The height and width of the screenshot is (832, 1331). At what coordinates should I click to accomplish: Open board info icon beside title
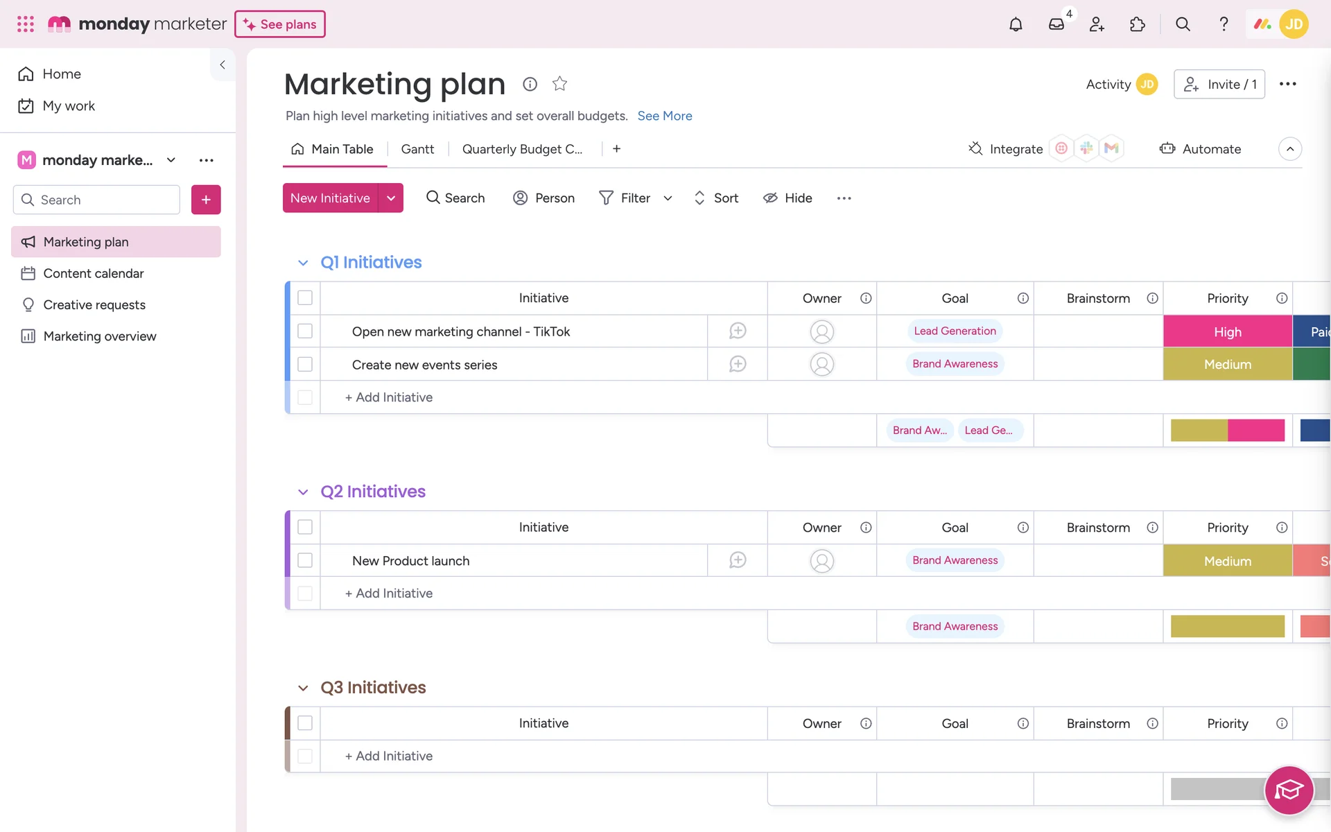point(530,84)
